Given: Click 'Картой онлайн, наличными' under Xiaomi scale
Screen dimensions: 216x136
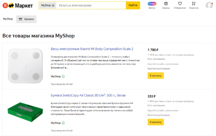Looking at the screenshot, I should coord(163,64).
